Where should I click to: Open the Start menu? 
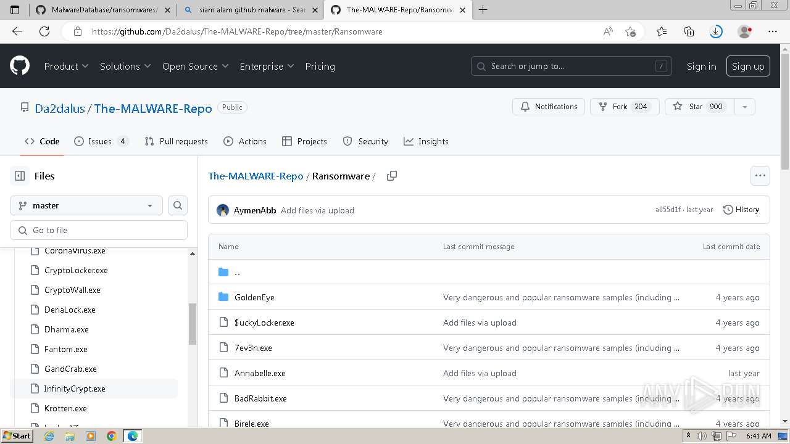click(17, 436)
